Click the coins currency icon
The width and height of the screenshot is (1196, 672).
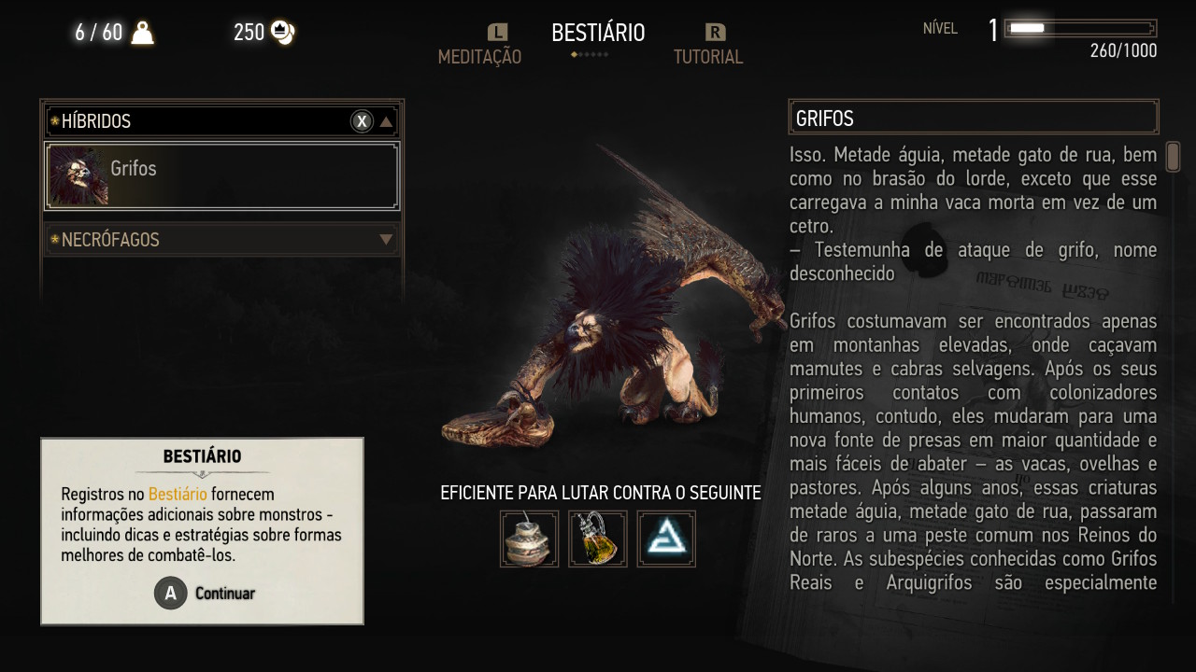(283, 33)
